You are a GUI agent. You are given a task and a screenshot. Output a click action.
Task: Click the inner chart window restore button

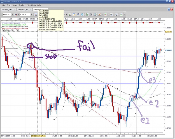(169, 9)
